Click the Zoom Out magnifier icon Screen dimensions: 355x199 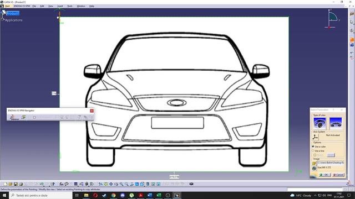coord(126,184)
